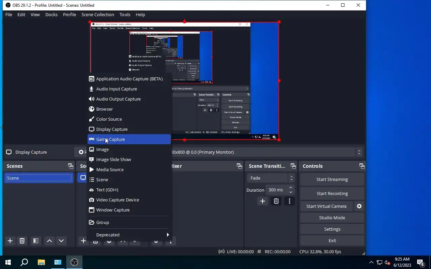The image size is (431, 269).
Task: Open scene filters from Scenes toolbar
Action: 35,241
